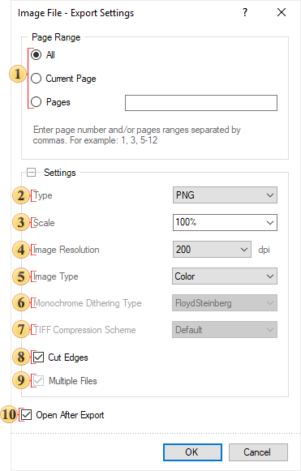Toggle the Open After Export checkbox
Viewport: 301px width, 471px height.
(x=27, y=415)
